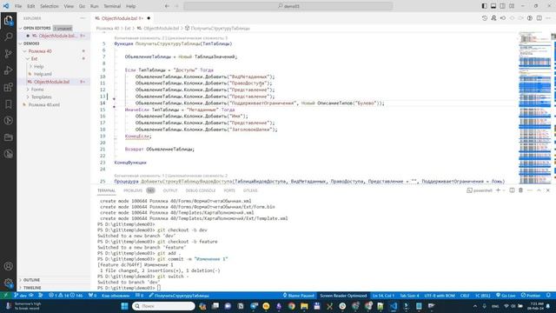Open Windows Start menu
Viewport: 556px width, 313px height.
coord(124,306)
